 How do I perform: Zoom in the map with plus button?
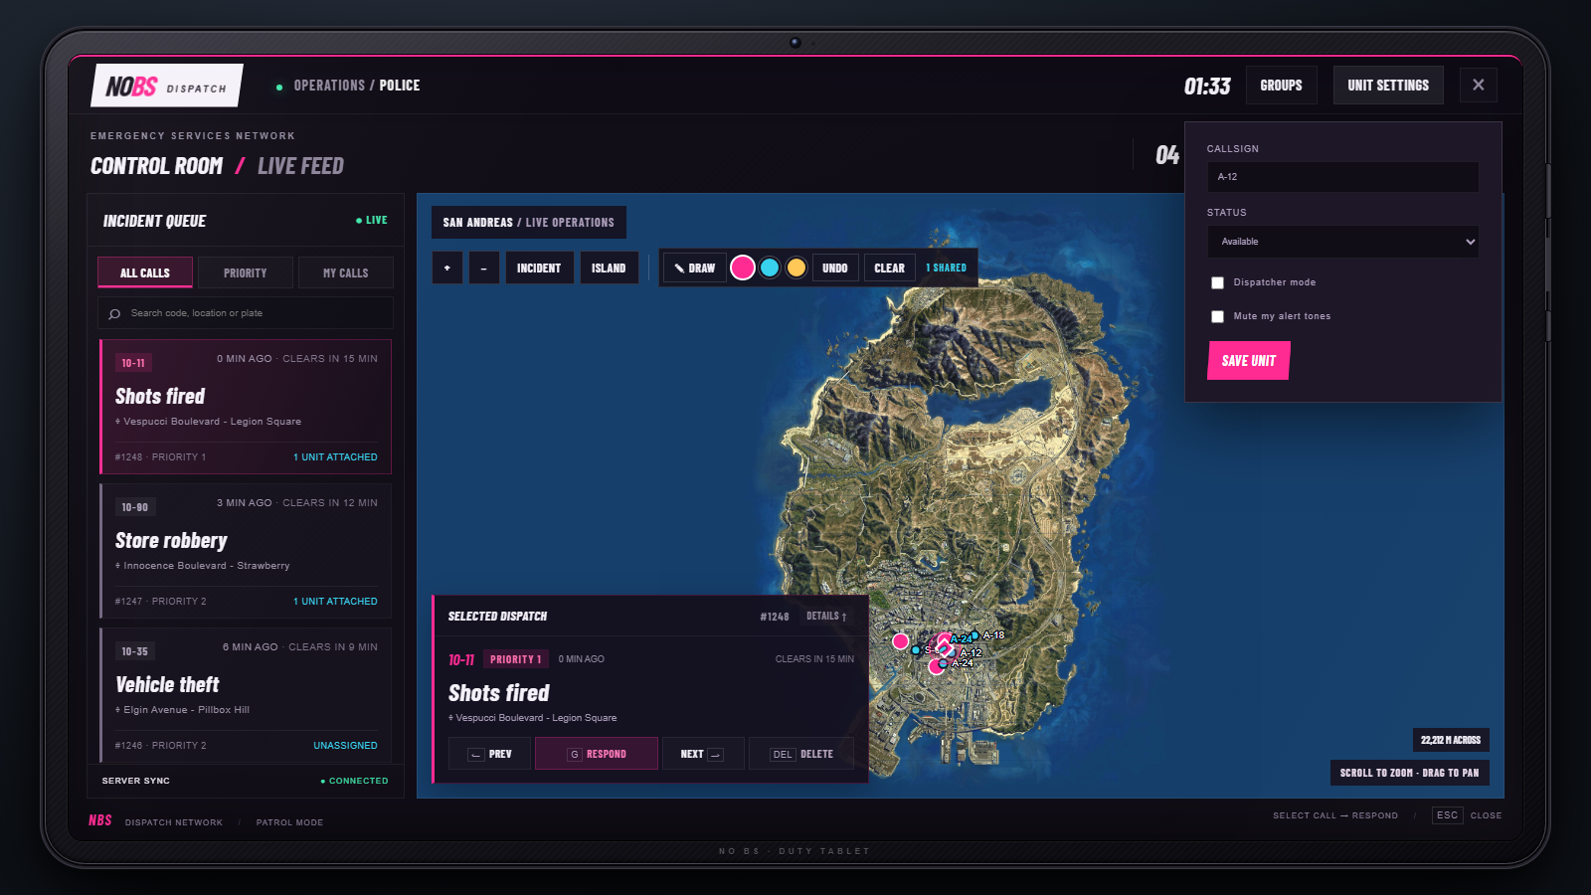point(447,268)
